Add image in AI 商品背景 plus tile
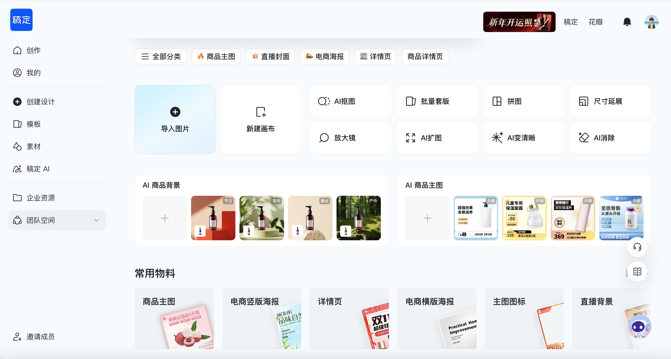The height and width of the screenshot is (359, 671). click(165, 218)
